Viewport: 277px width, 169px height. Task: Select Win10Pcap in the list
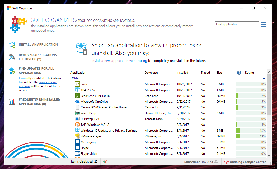click(x=88, y=113)
